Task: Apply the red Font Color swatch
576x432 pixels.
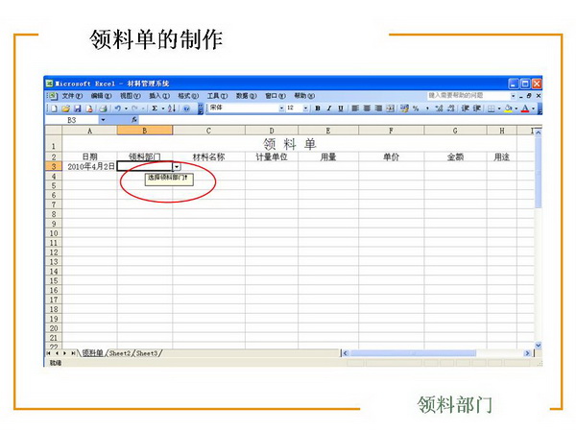Action: (x=525, y=108)
